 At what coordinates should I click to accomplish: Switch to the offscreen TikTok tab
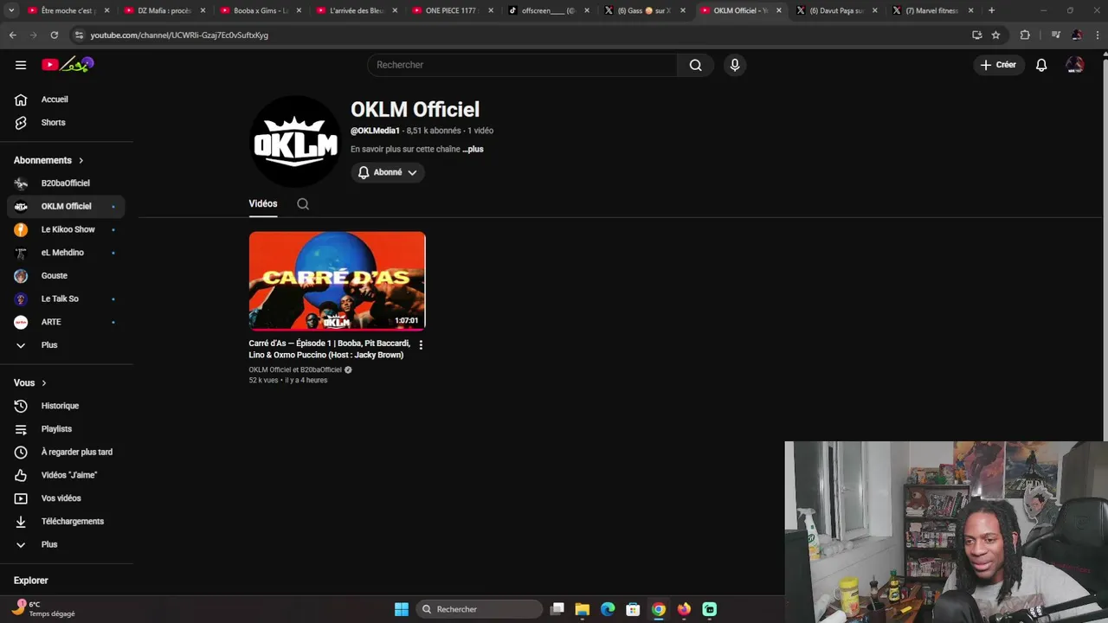547,10
